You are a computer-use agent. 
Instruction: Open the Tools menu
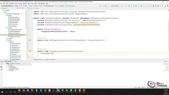(x=36, y=3)
